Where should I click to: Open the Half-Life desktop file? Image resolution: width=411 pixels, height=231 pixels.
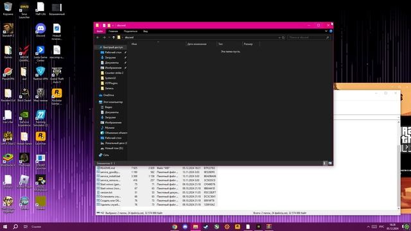(x=40, y=8)
